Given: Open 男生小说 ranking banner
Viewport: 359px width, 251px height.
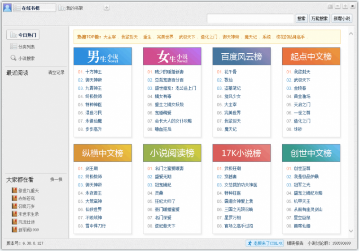Looking at the screenshot, I should (103, 56).
